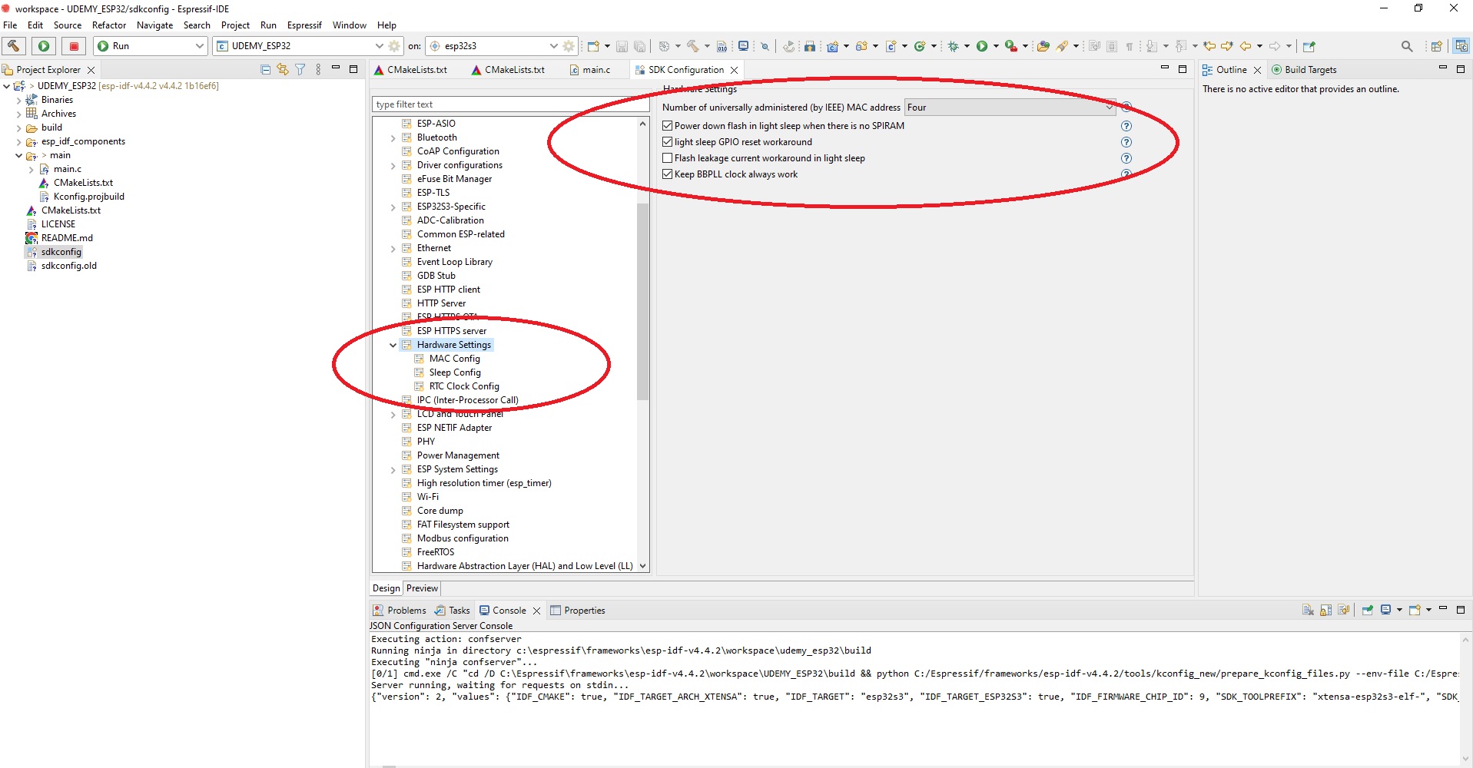
Task: Collapse the main folder in Project Explorer
Action: pos(18,155)
